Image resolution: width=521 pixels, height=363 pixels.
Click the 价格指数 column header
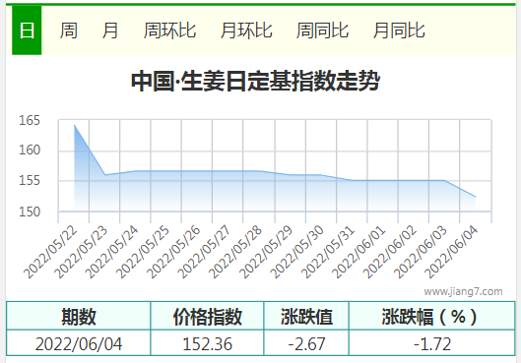[208, 316]
